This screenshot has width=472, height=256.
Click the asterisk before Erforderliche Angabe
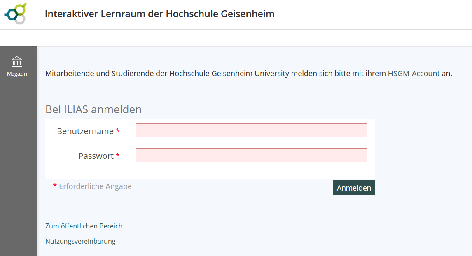coord(55,186)
